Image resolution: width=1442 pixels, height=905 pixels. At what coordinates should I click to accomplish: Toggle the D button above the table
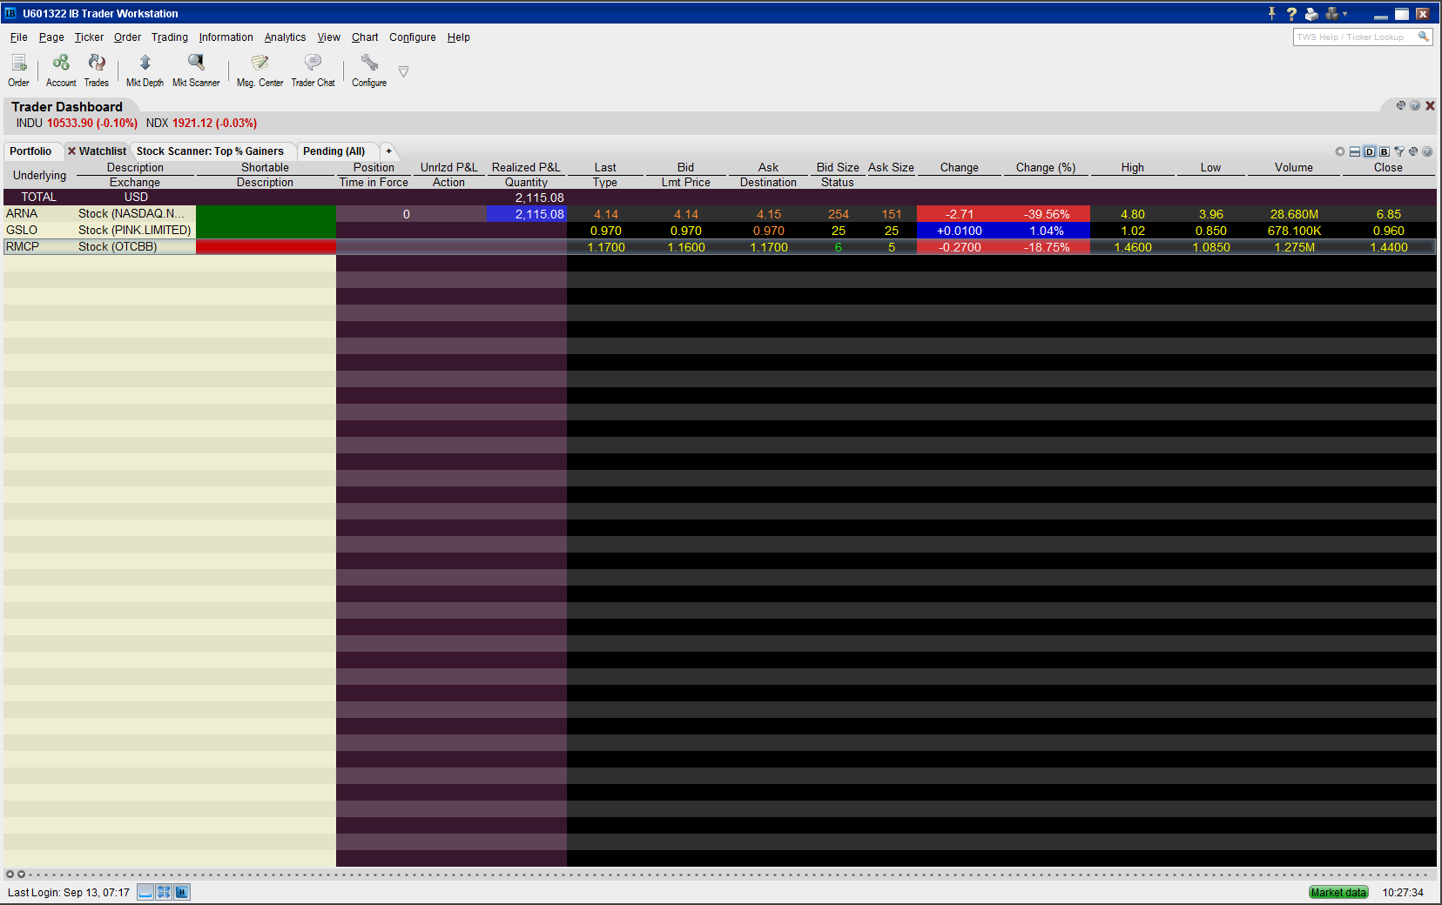coord(1370,151)
